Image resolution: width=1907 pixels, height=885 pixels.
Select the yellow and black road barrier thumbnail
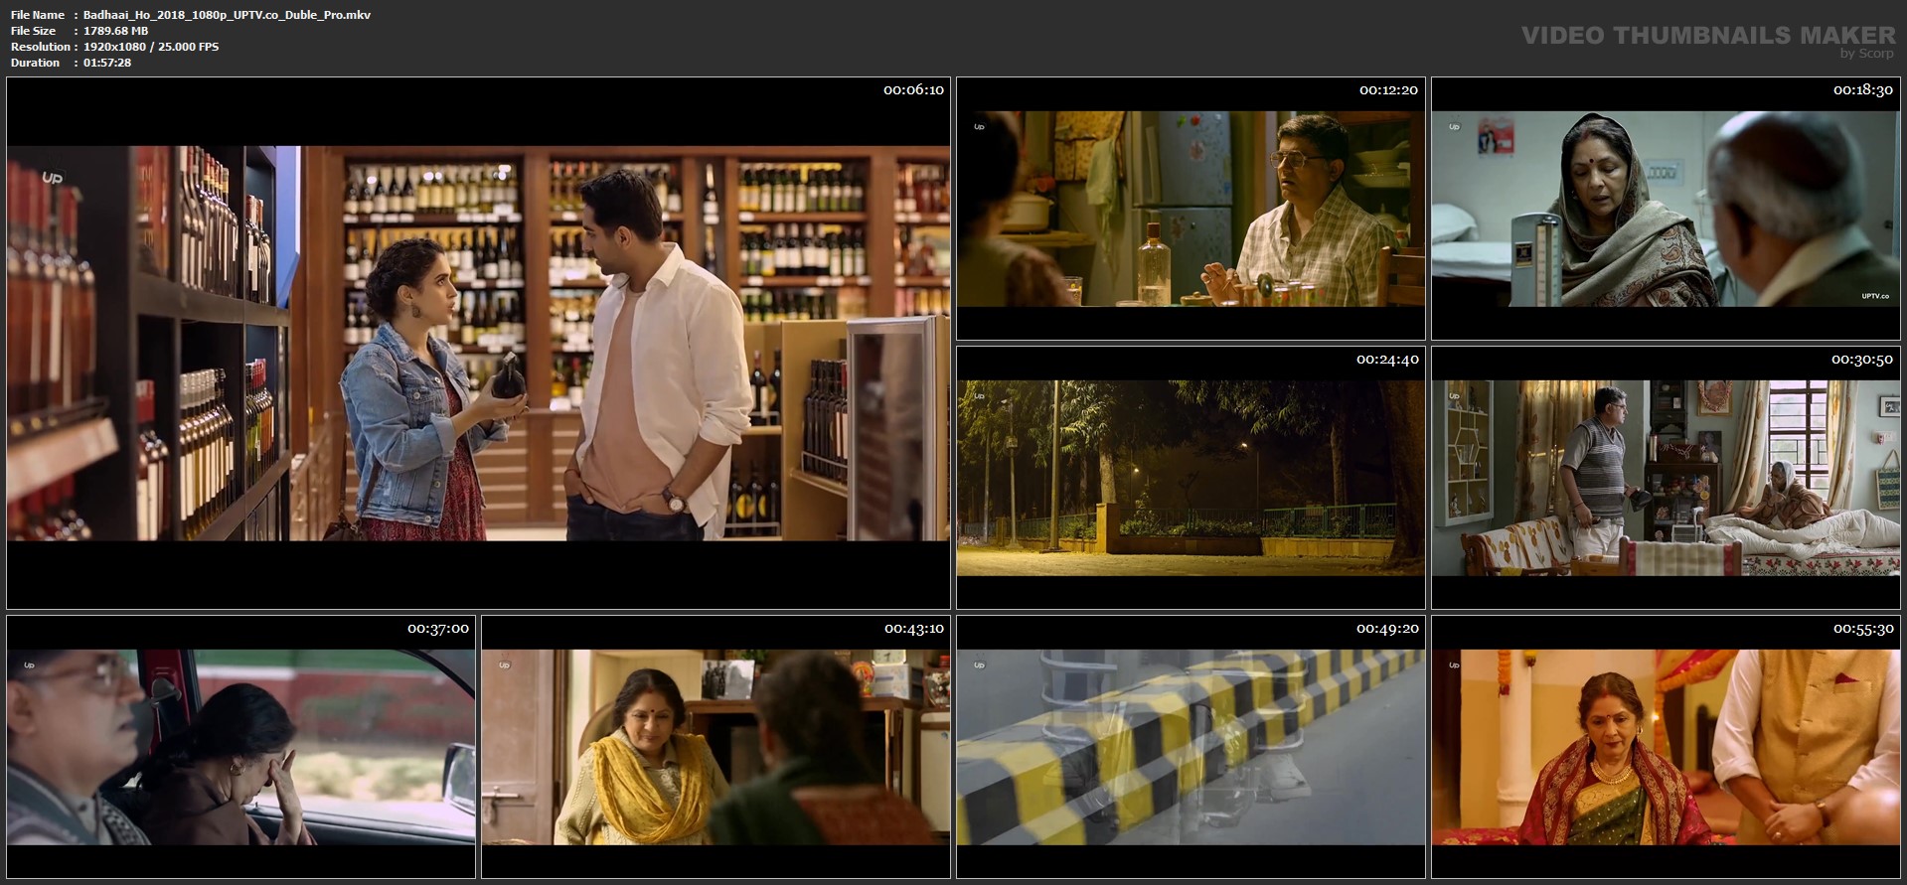click(x=1191, y=747)
